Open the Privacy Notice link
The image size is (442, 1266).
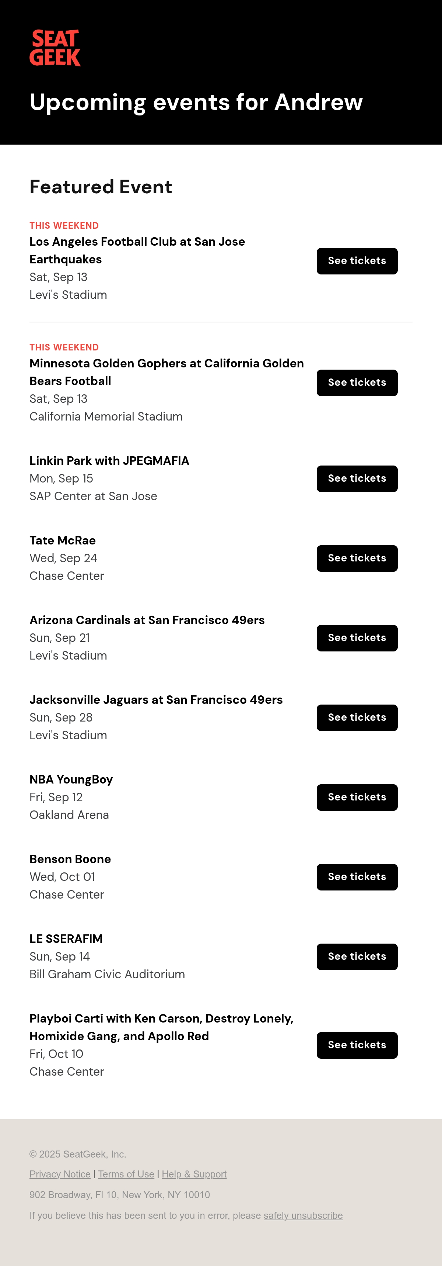point(60,1174)
